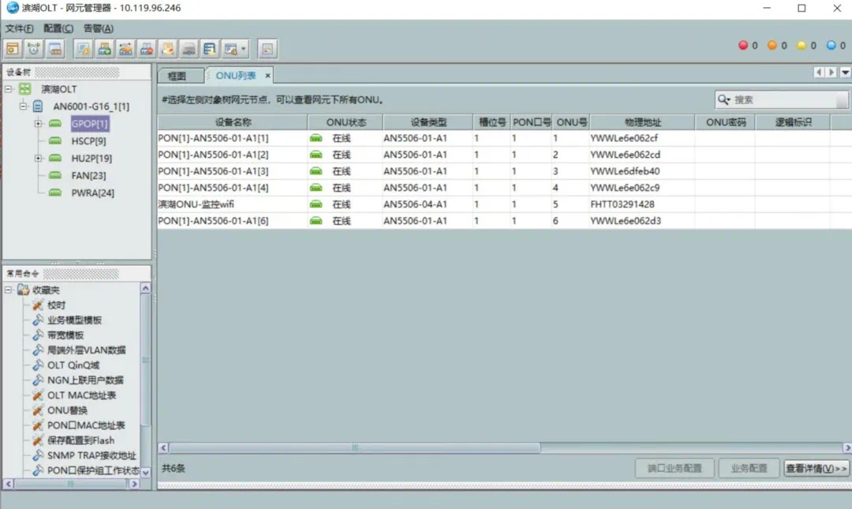Sort by the 设备名称 column header
This screenshot has height=509, width=852.
233,122
